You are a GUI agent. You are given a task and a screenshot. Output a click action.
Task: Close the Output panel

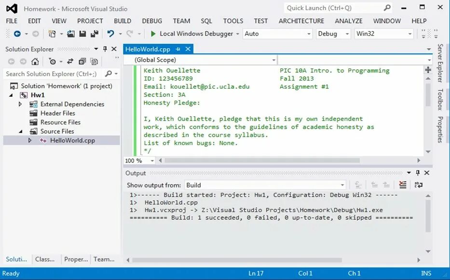point(427,173)
